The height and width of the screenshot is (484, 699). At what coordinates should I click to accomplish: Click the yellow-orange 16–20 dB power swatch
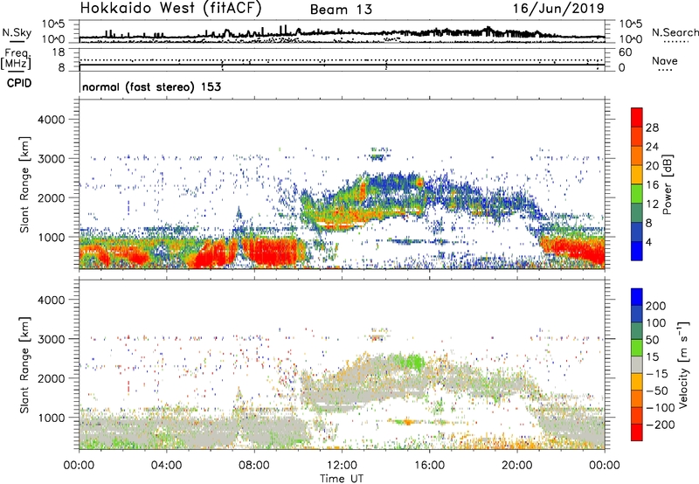pos(637,175)
